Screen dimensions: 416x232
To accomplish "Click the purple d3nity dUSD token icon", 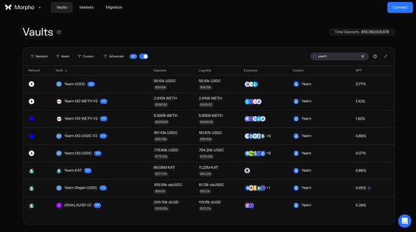I will pyautogui.click(x=59, y=205).
